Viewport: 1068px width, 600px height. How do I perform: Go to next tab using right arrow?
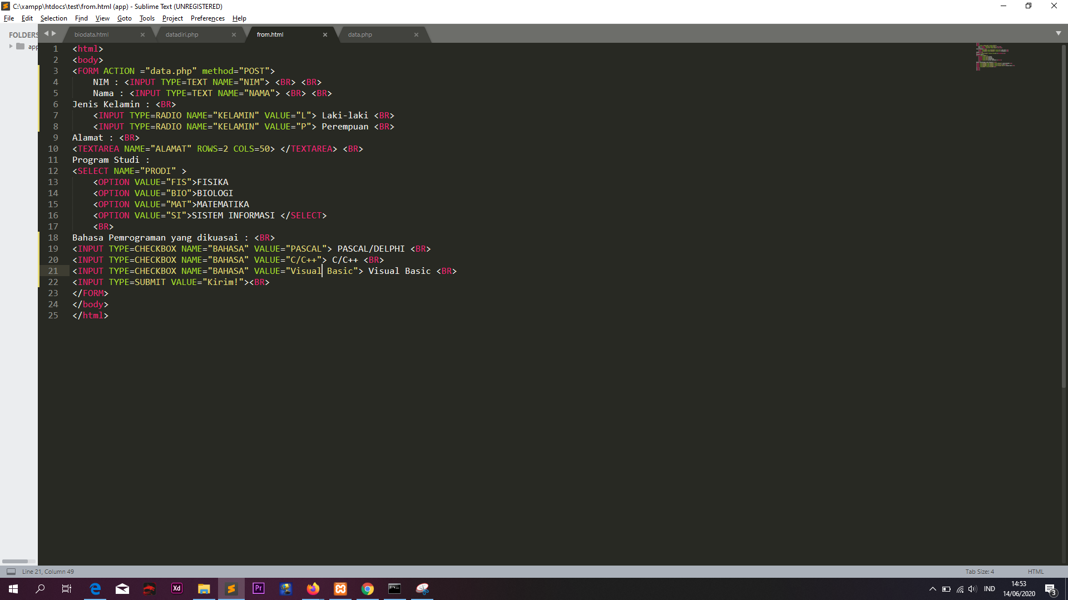point(54,34)
